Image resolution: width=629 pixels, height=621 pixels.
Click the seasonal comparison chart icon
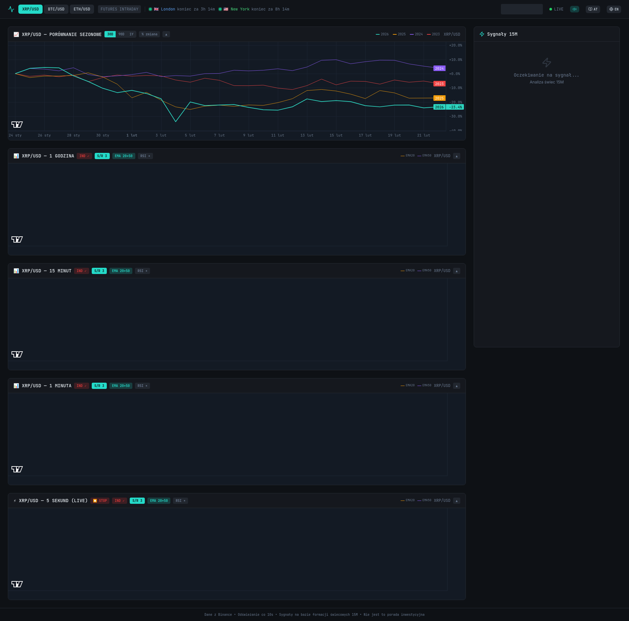16,34
